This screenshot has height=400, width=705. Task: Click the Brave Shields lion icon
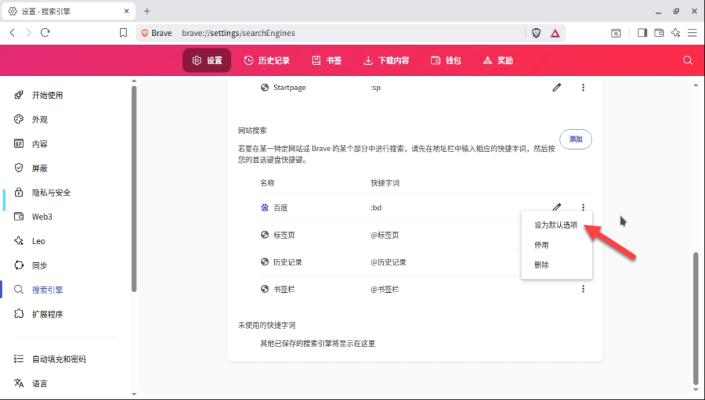(x=536, y=33)
